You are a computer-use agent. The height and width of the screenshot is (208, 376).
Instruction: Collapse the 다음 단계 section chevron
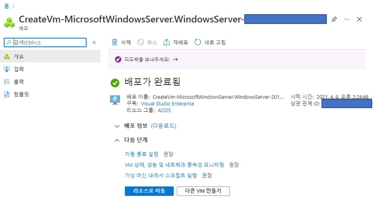click(x=117, y=140)
